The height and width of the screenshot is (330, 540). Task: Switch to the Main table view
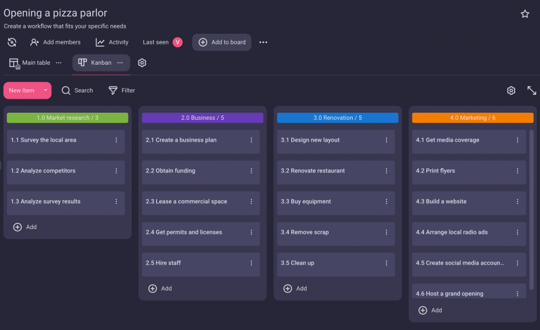pyautogui.click(x=30, y=63)
